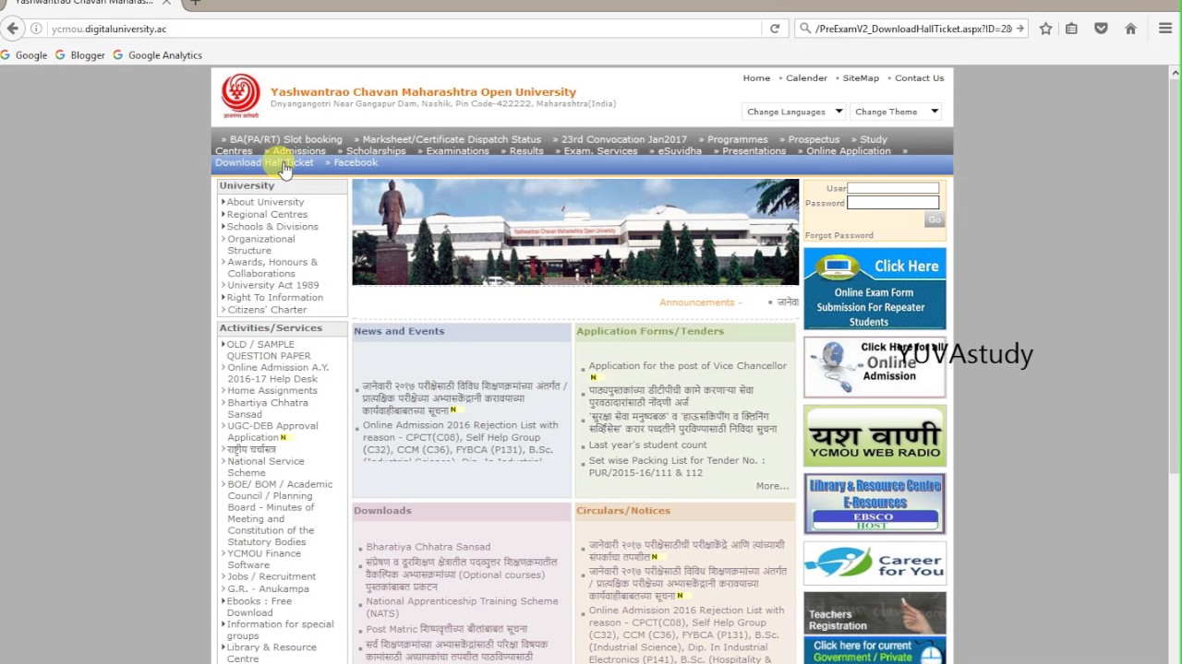
Task: Click the site info icon in address bar
Action: click(36, 29)
